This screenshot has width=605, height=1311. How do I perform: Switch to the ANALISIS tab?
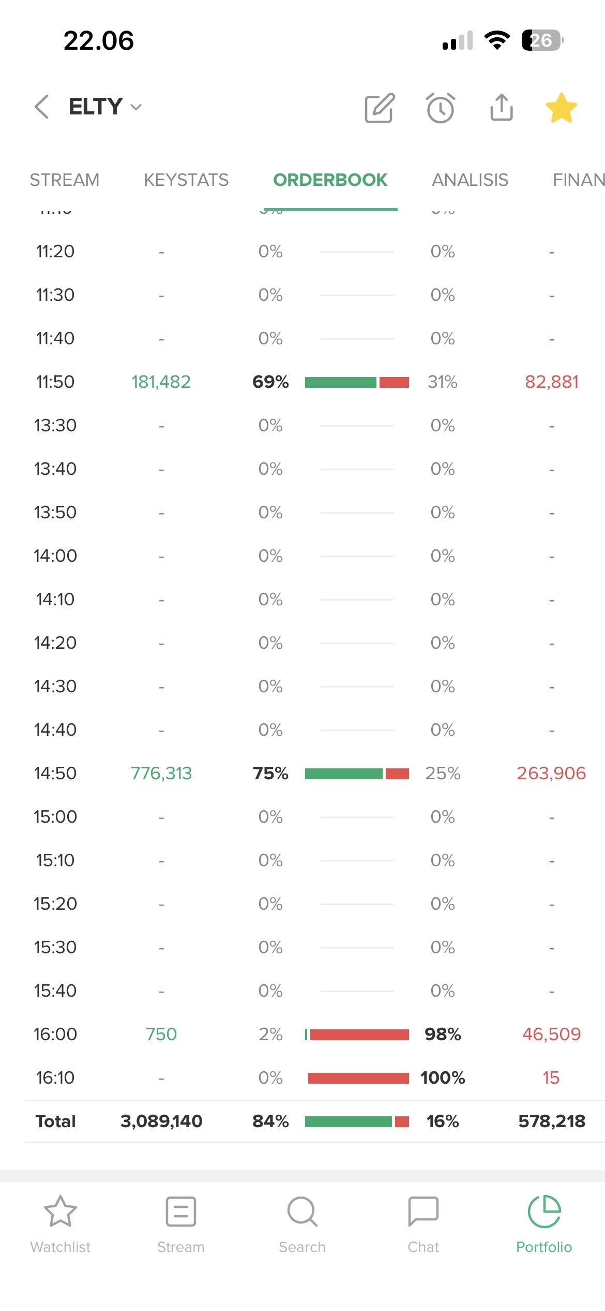click(x=470, y=180)
